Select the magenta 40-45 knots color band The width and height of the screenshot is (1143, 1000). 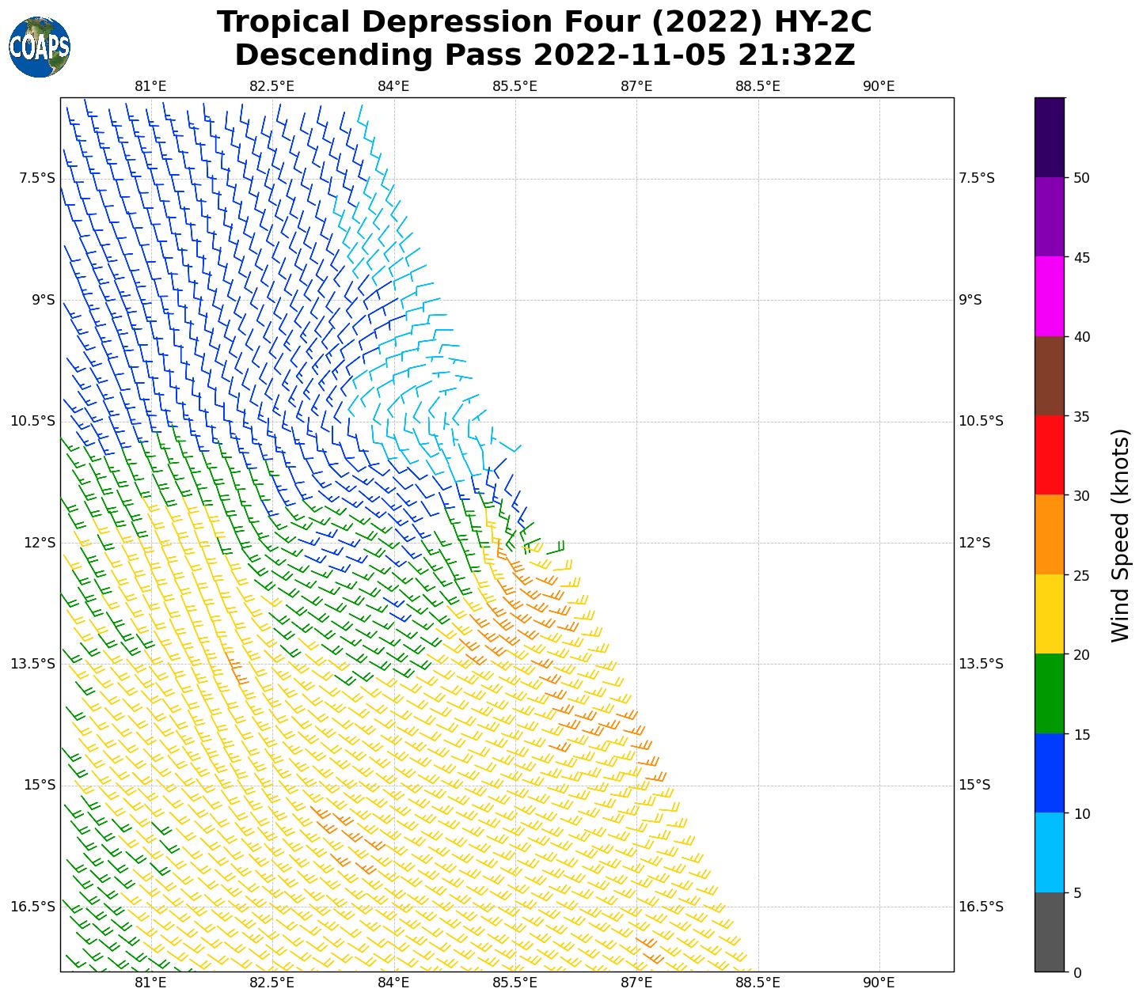1050,296
